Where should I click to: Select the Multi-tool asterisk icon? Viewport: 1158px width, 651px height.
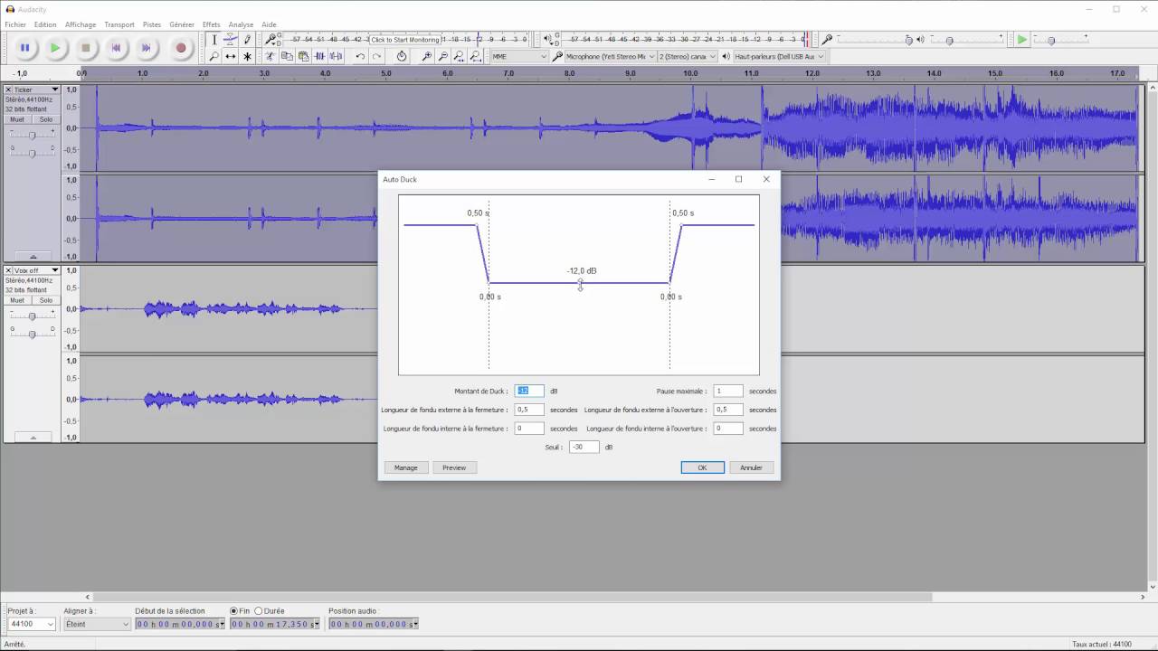(247, 56)
